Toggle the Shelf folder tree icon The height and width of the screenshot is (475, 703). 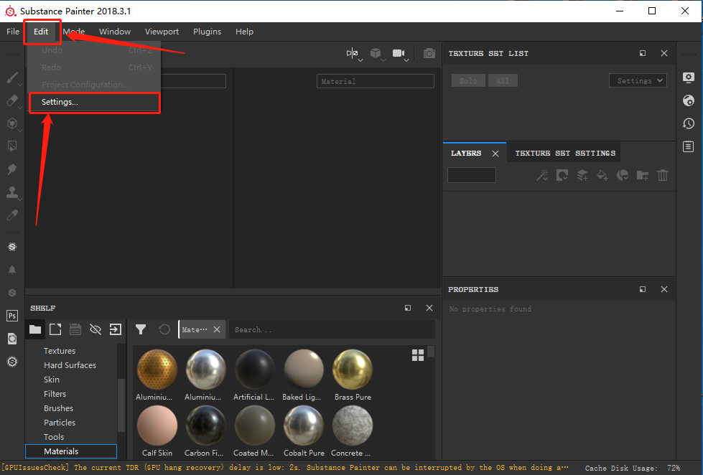[x=35, y=330]
